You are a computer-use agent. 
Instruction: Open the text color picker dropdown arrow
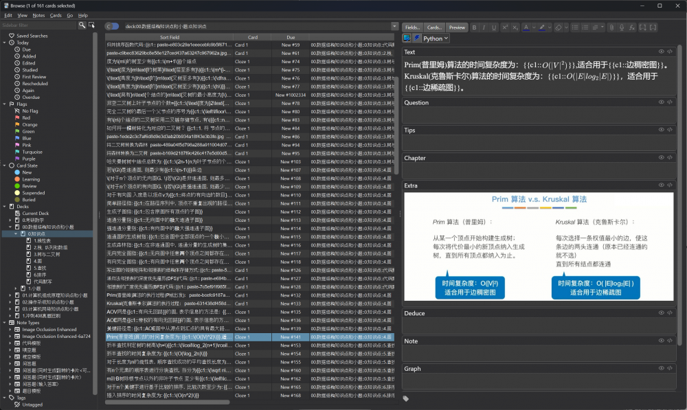(x=534, y=27)
